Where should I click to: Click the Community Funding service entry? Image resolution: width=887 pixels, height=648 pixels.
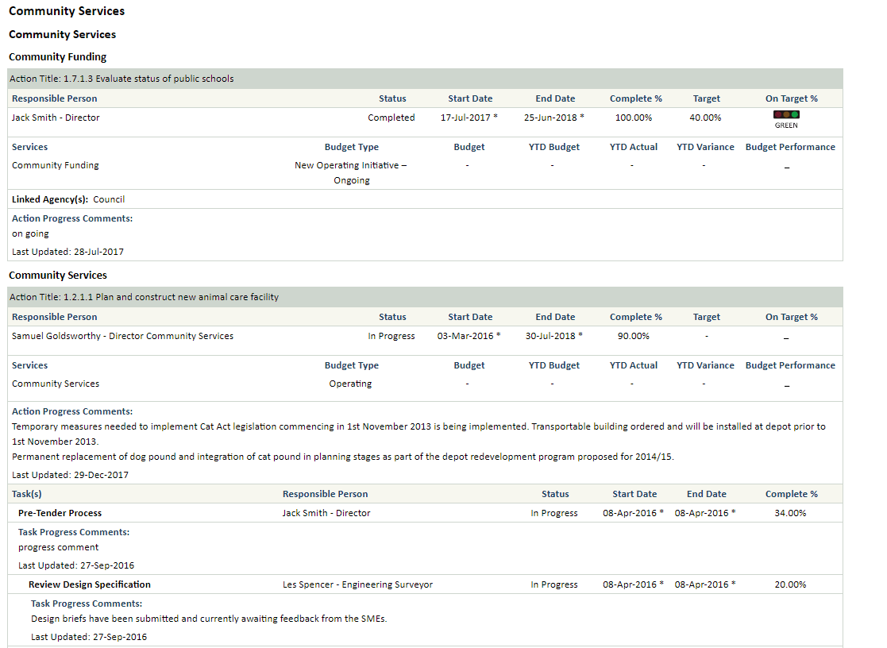click(55, 164)
